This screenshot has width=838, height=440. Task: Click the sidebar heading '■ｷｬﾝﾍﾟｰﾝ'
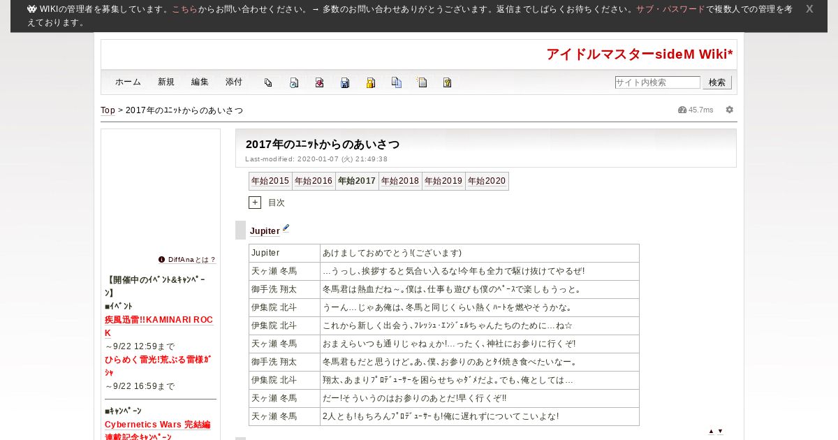[x=123, y=411]
